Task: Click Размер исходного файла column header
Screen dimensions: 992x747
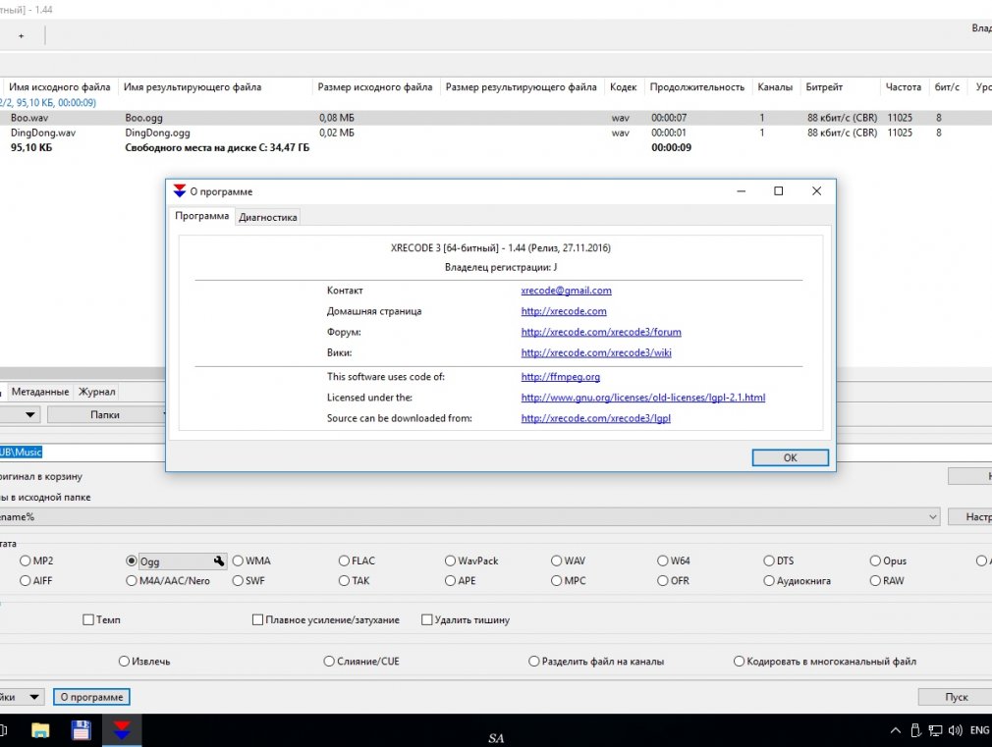Action: coord(374,87)
